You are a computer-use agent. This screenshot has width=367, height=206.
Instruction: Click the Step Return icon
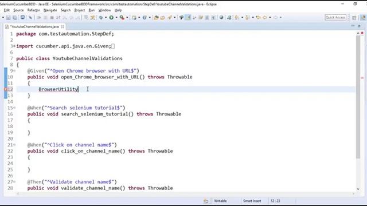(77, 18)
